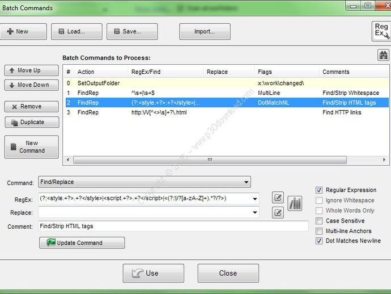Click the MultiLine flag cell
Screen dimensions: 391x294
269,93
